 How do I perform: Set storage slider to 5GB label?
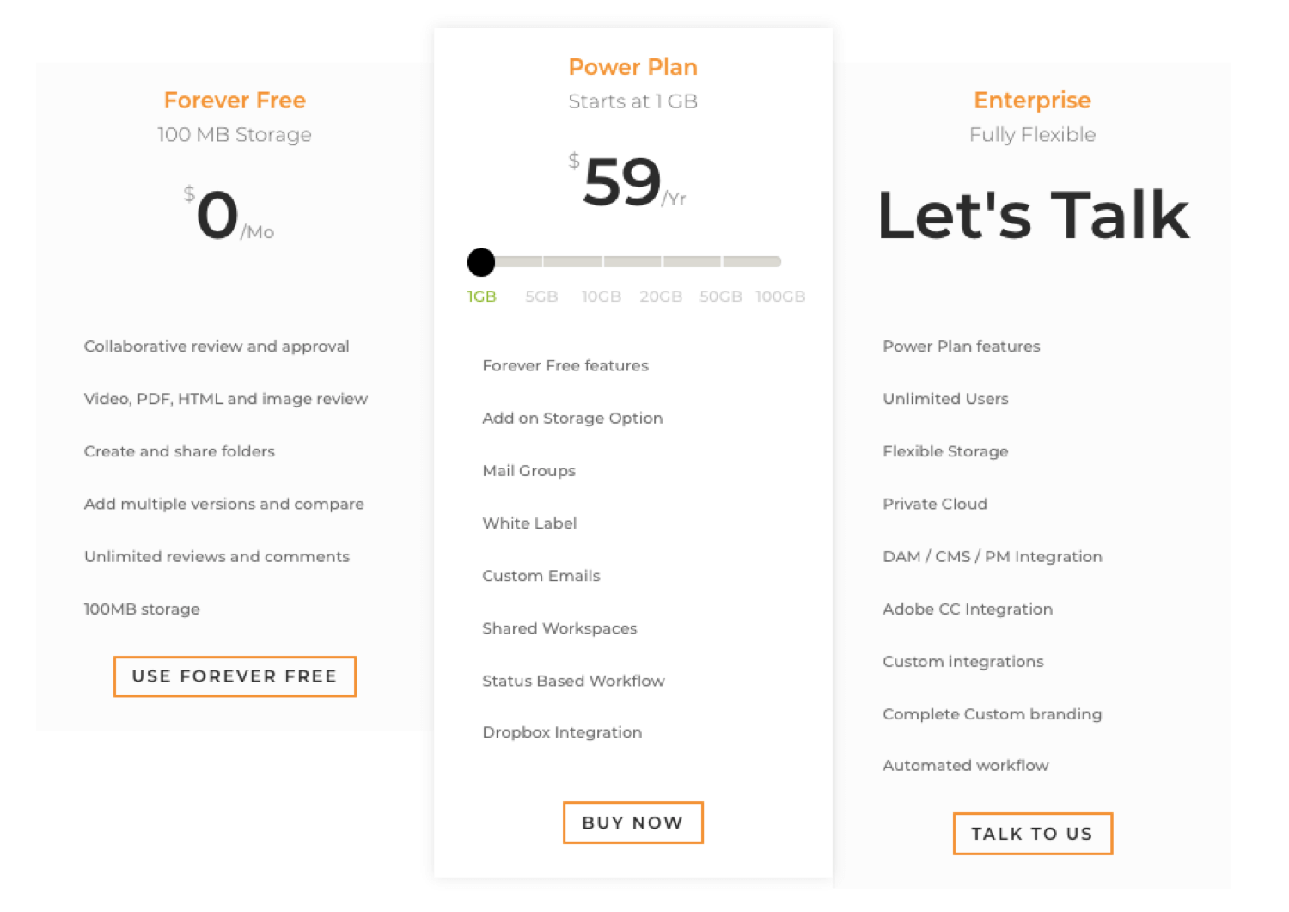tap(541, 297)
